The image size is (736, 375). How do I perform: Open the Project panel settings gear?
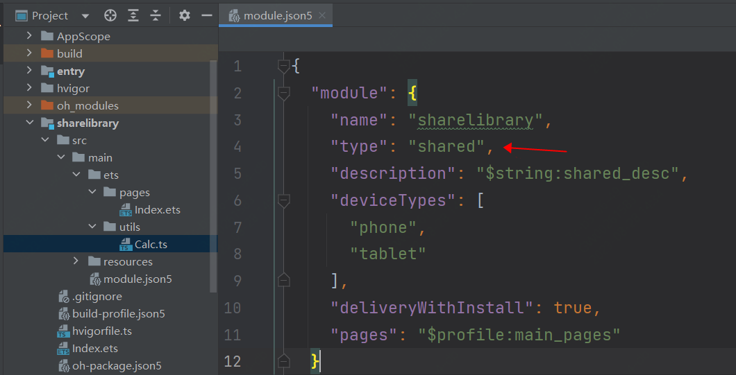tap(184, 15)
